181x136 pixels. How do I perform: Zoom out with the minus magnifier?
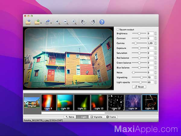[x=66, y=22]
